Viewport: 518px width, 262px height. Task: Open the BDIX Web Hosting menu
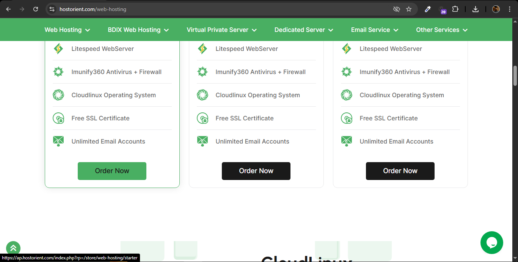138,30
